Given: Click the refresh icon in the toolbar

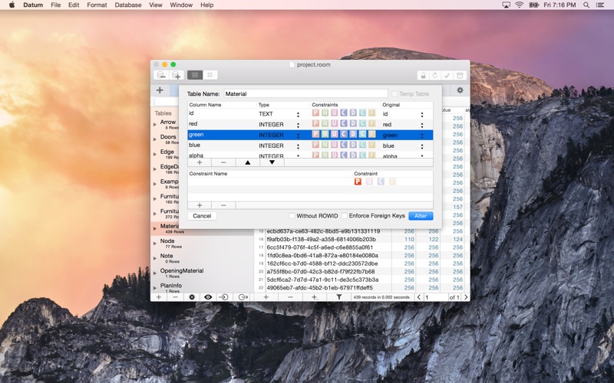Looking at the screenshot, I should coord(435,75).
